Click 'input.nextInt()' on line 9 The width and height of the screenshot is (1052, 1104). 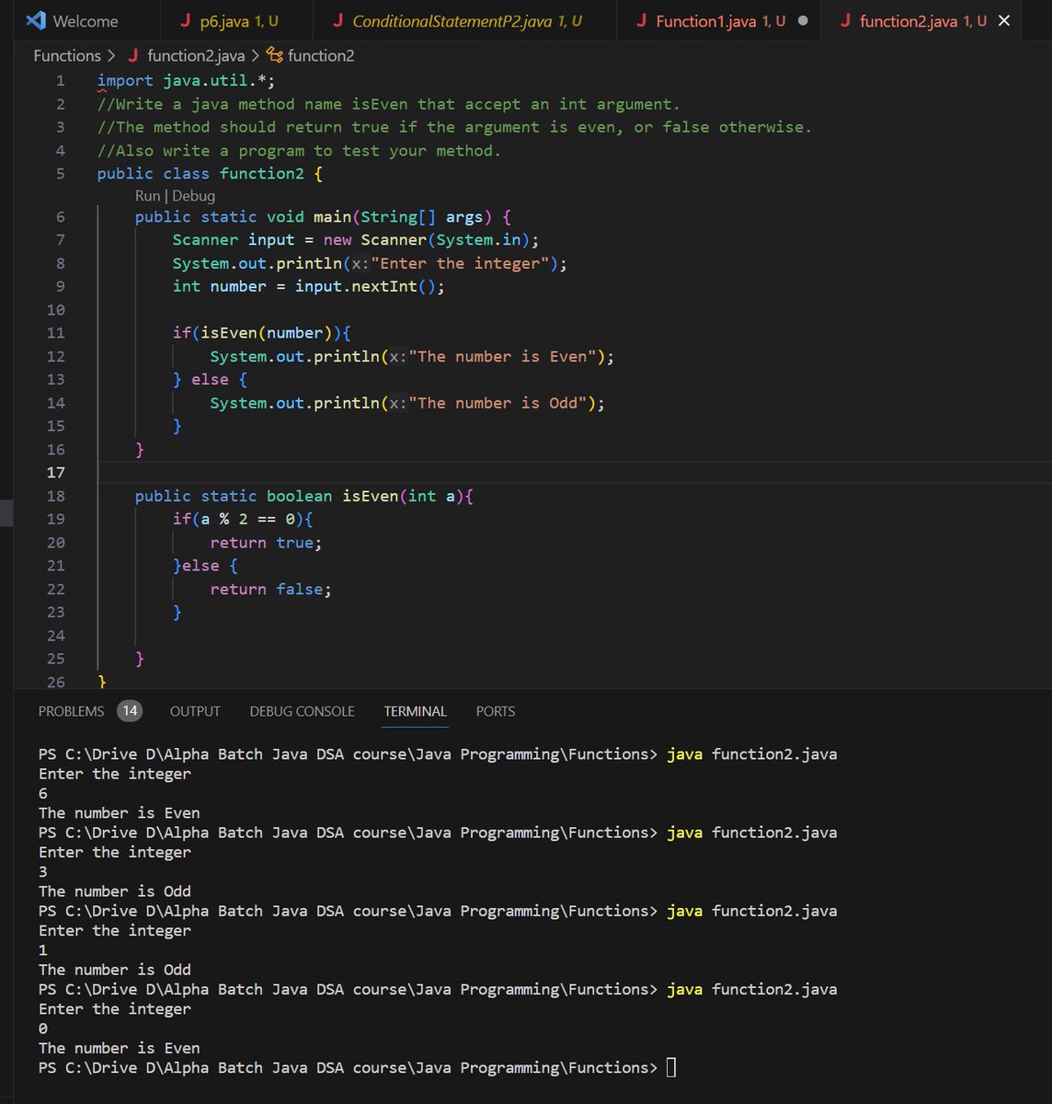click(365, 286)
